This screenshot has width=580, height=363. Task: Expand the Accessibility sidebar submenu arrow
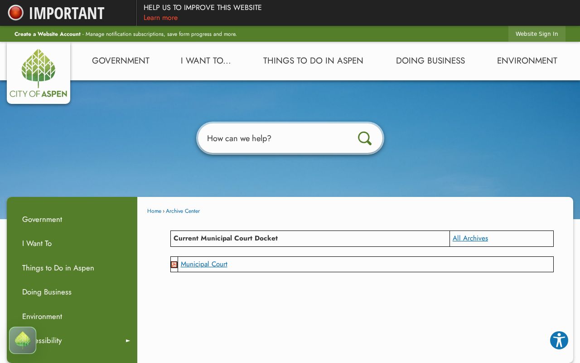(x=128, y=341)
